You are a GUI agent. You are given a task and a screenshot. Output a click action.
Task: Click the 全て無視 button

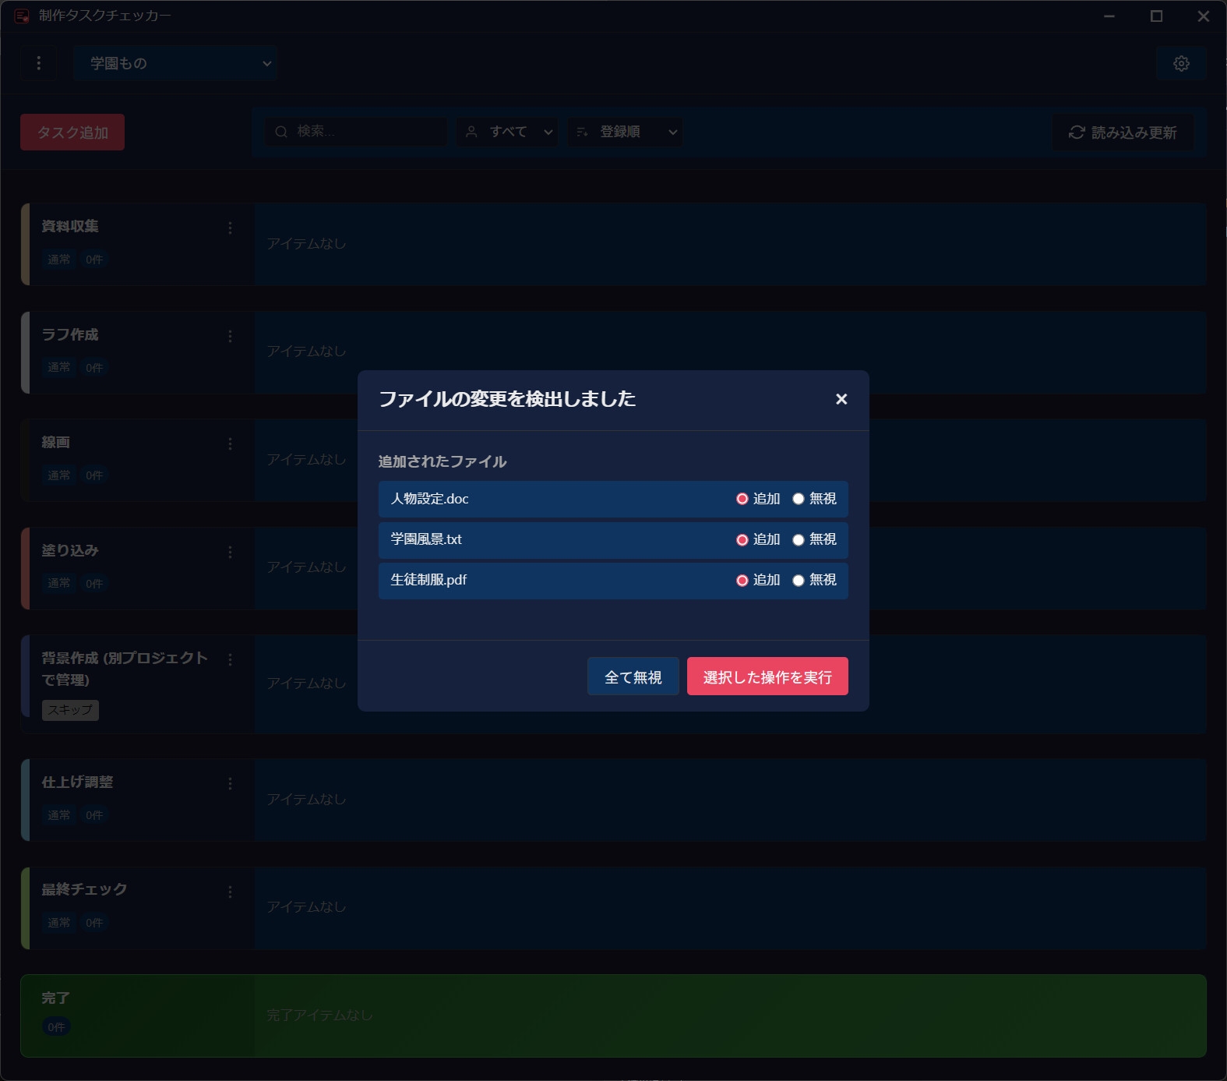pyautogui.click(x=633, y=677)
